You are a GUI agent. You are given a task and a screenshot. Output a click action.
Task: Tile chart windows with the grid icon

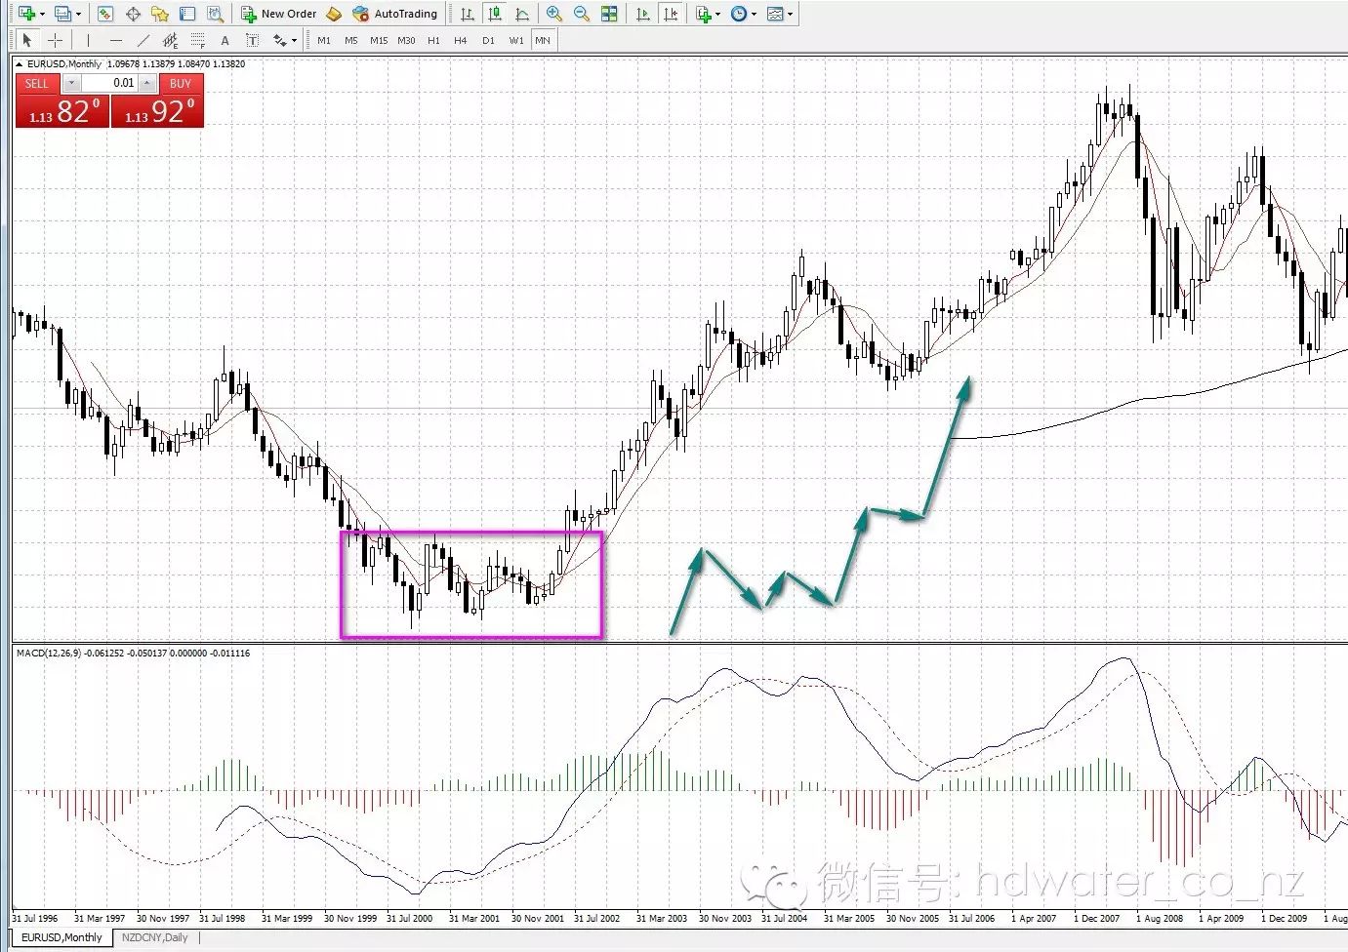coord(609,14)
